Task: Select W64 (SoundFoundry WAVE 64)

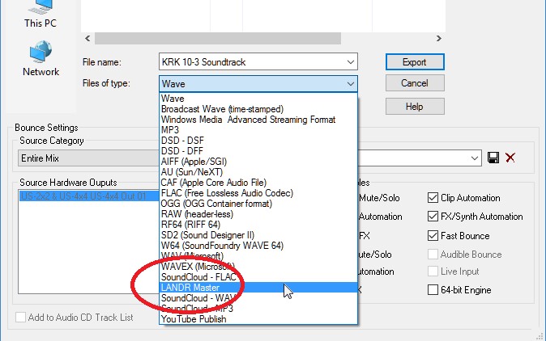Action: click(x=258, y=246)
